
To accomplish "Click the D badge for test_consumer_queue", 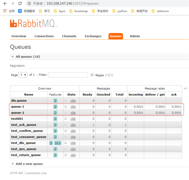I will tap(55, 137).
